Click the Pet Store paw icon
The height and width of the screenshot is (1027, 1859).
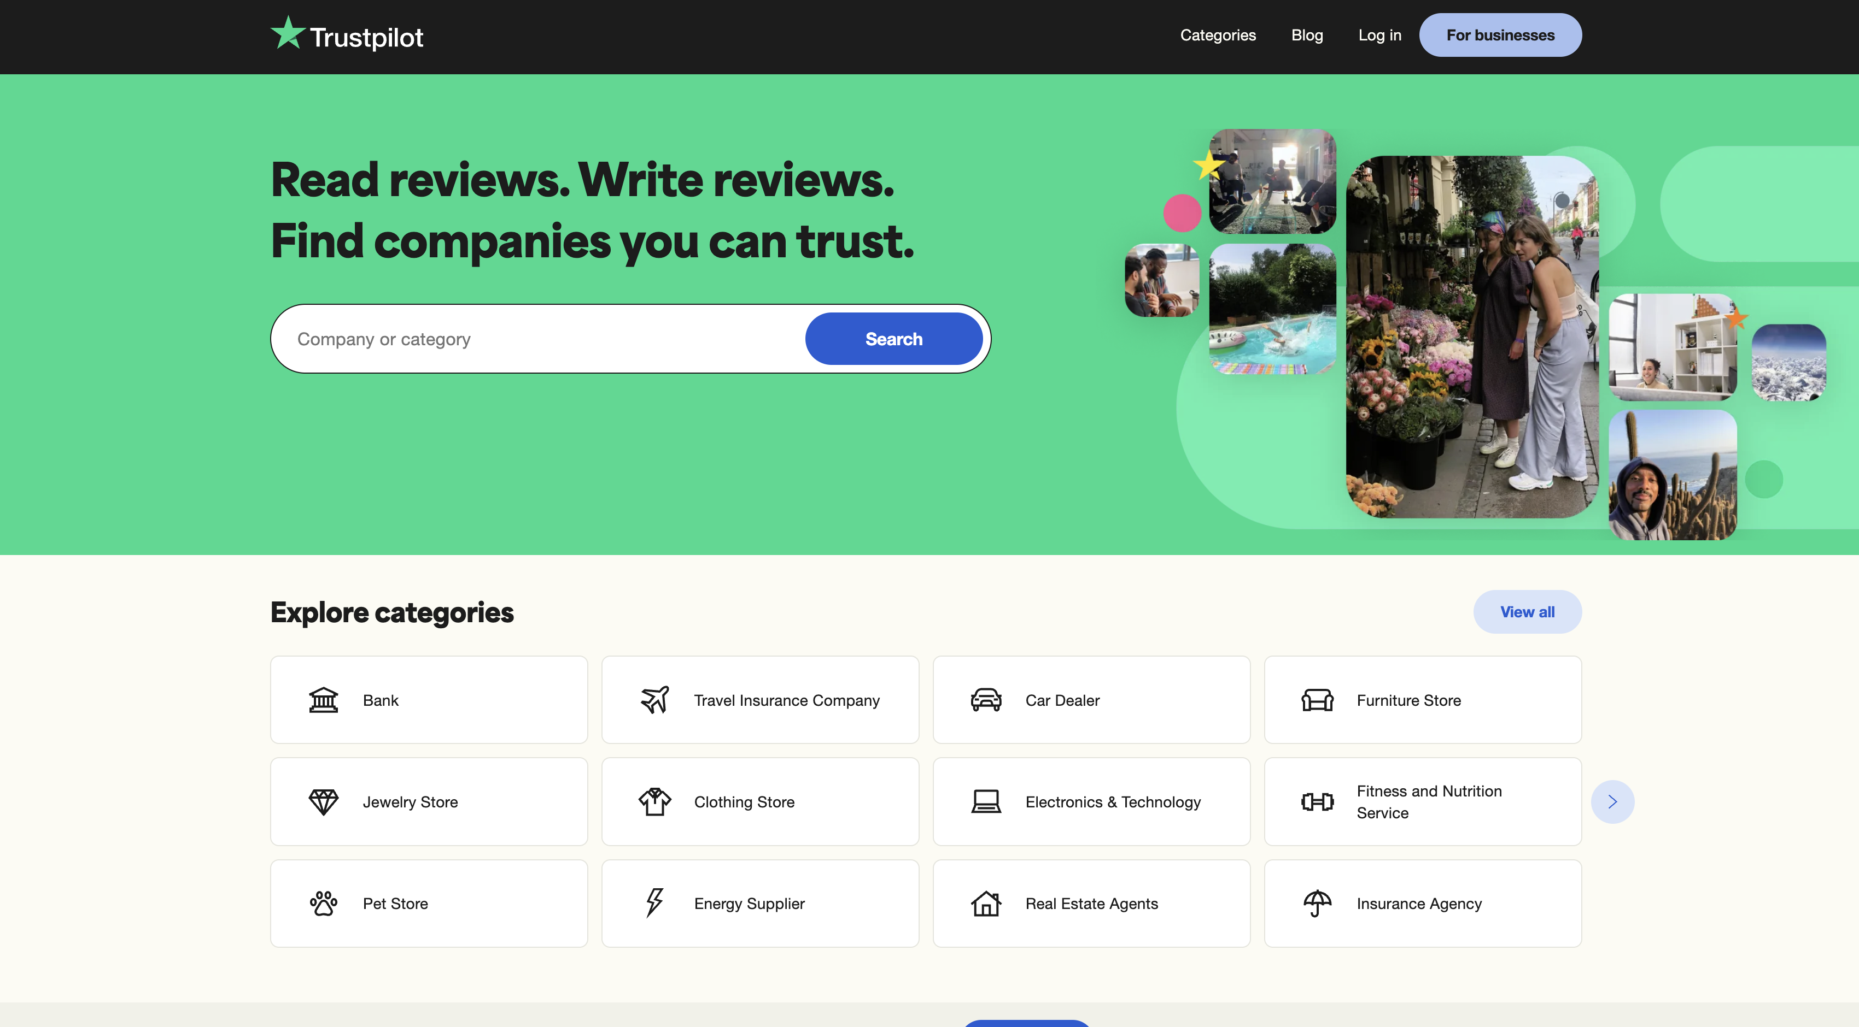click(323, 903)
